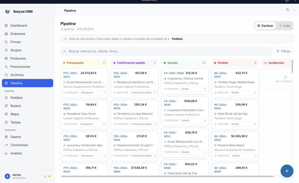The width and height of the screenshot is (299, 183).
Task: Open Gastos receipt icon
Action: [x=6, y=137]
